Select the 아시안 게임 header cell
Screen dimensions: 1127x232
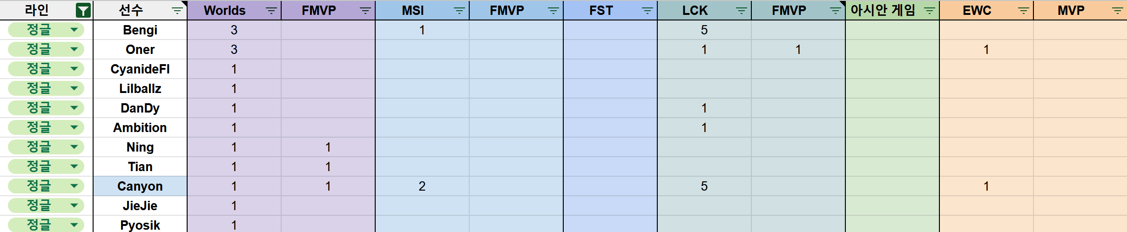click(x=883, y=10)
